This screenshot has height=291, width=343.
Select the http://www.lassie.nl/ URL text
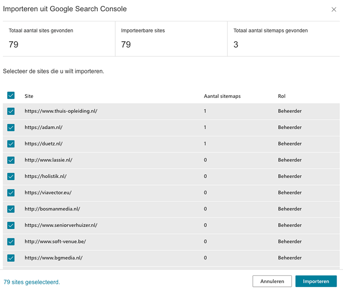click(48, 160)
